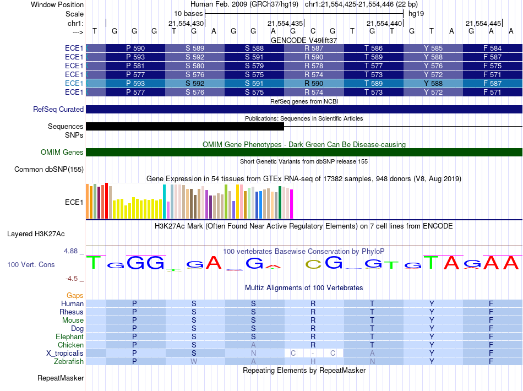Click the Repeating Elements by RepeatMasker title
Image resolution: width=523 pixels, height=391 pixels.
[x=304, y=370]
